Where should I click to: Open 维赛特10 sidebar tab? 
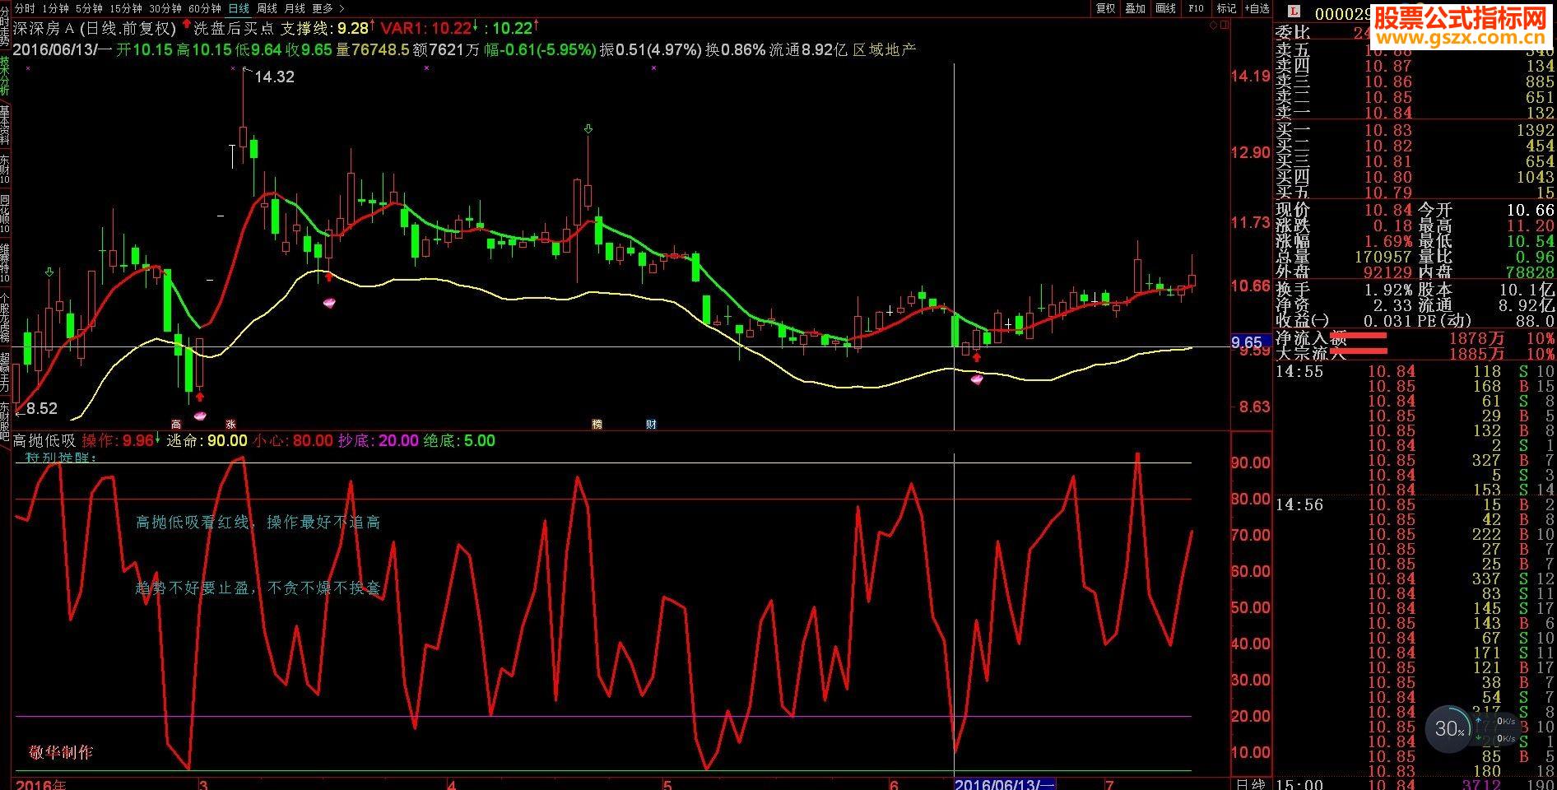click(5, 262)
